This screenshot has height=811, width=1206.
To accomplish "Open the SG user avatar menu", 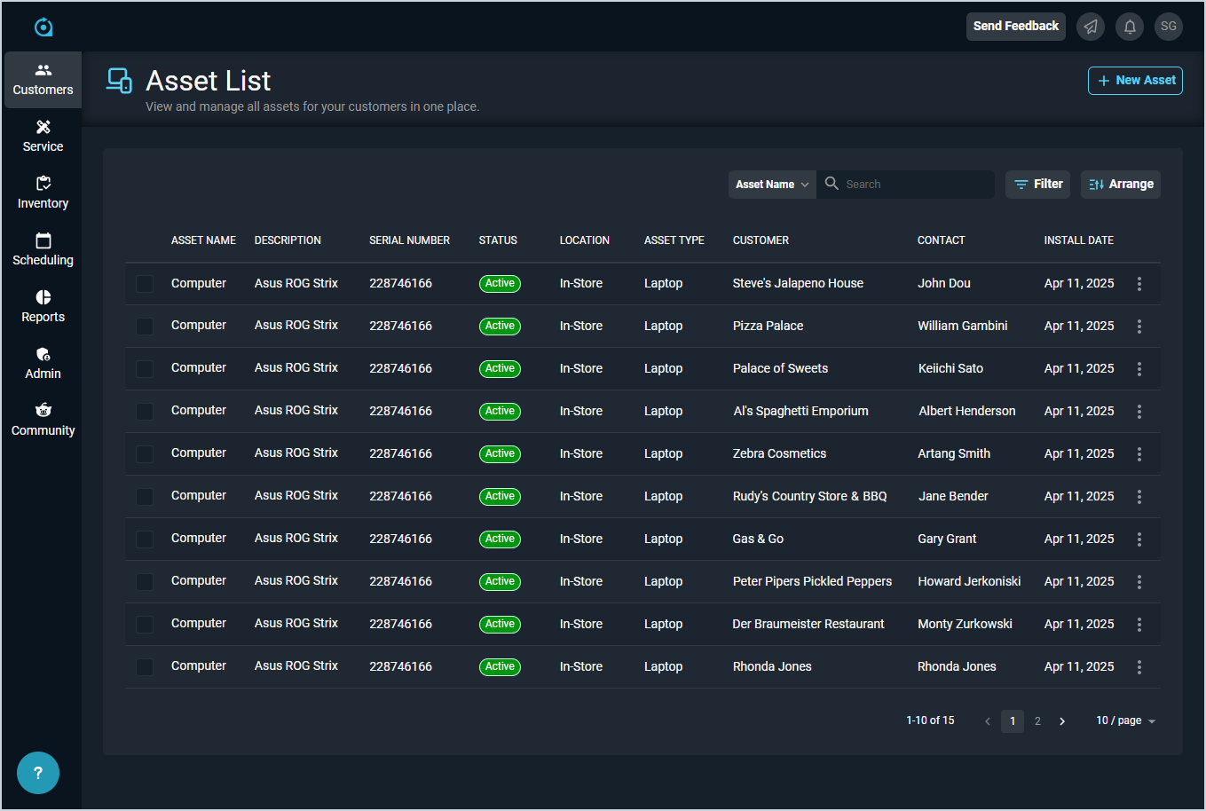I will click(x=1169, y=27).
